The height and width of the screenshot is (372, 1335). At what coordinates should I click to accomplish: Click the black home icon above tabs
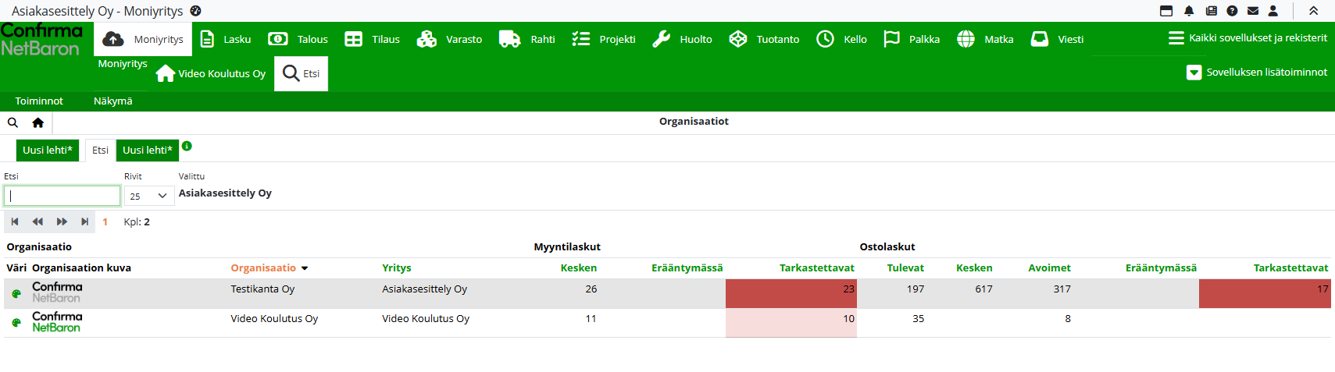tap(37, 122)
